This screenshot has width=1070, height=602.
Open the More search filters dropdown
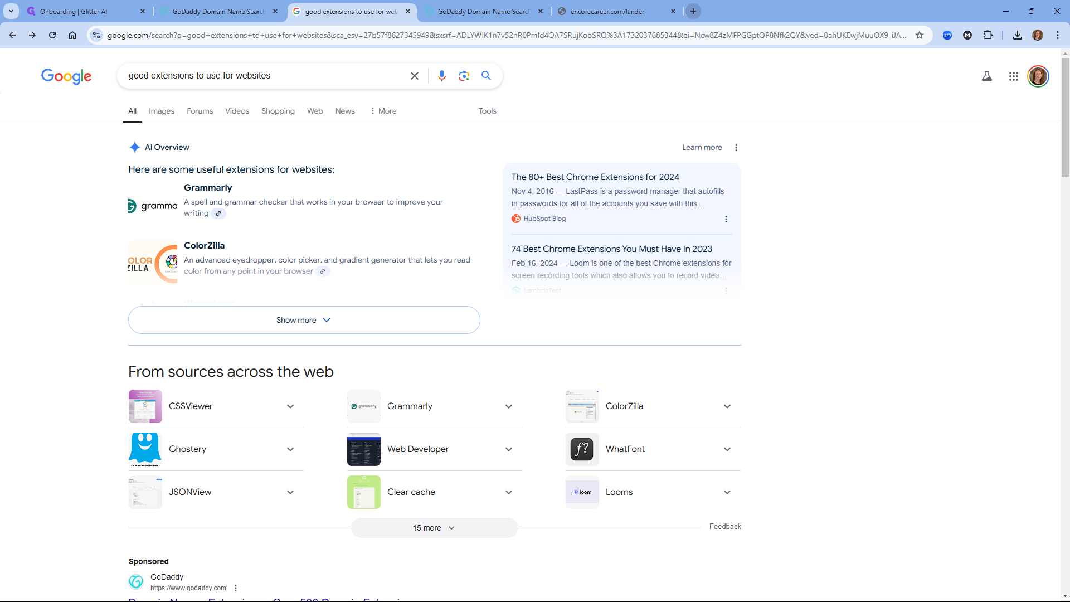(383, 111)
